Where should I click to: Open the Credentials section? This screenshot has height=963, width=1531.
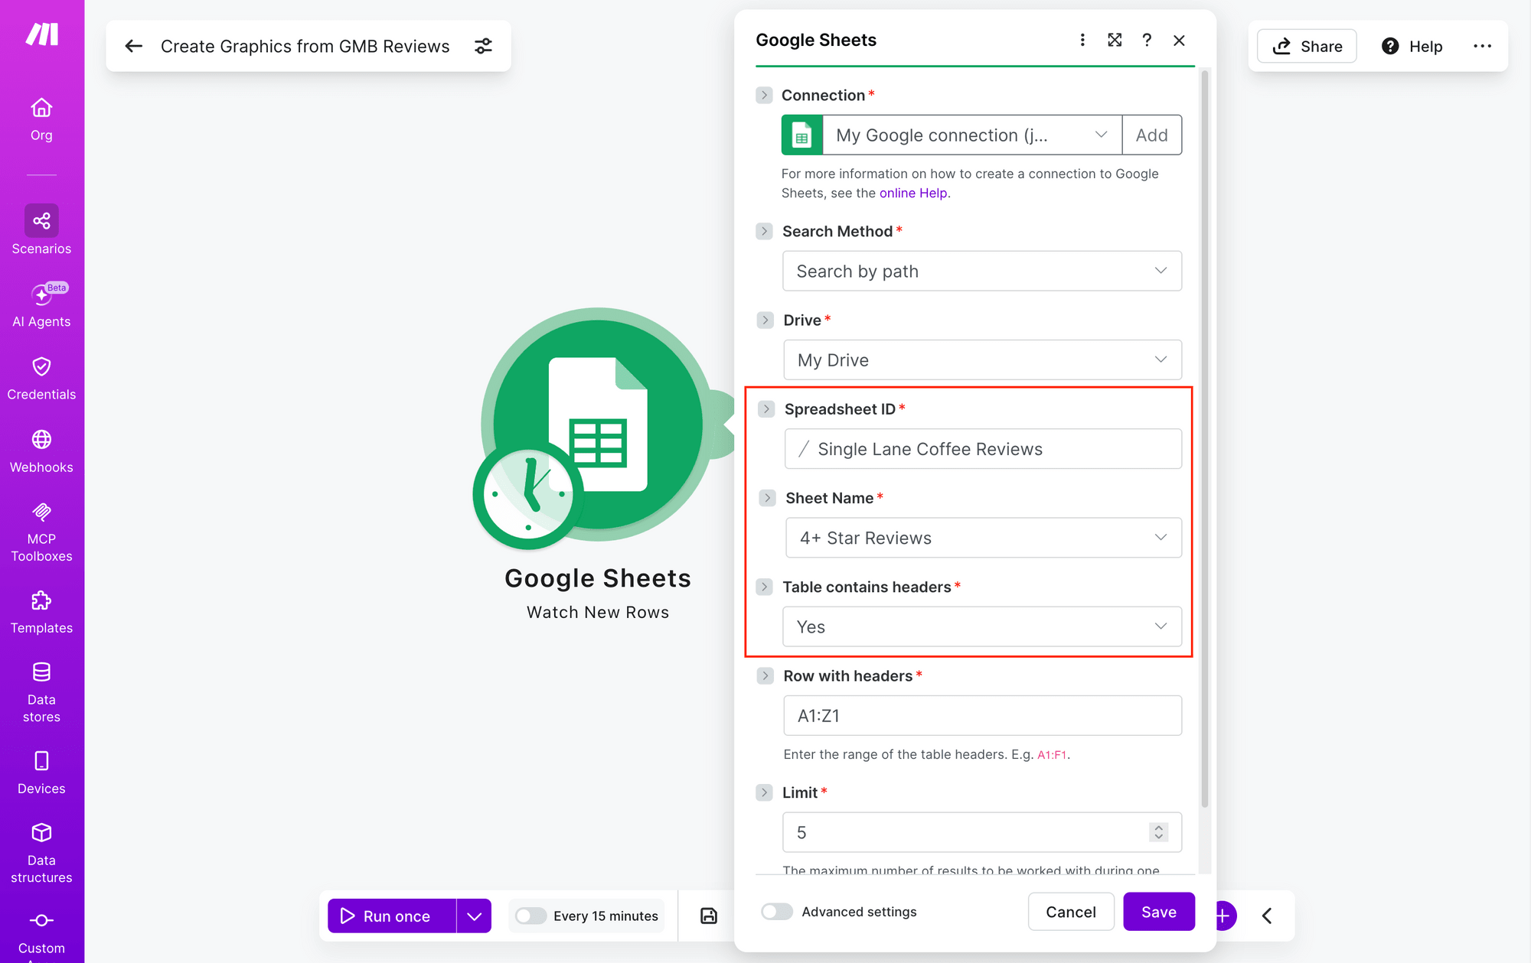coord(41,379)
